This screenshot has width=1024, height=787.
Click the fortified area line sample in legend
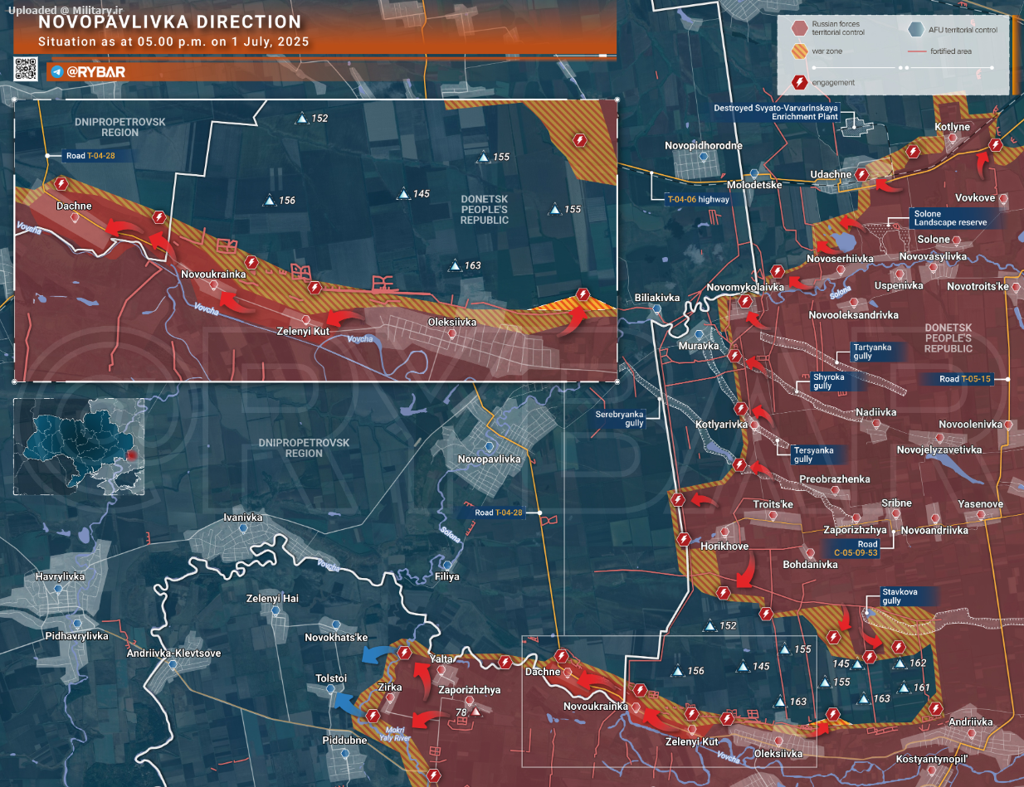tap(915, 51)
